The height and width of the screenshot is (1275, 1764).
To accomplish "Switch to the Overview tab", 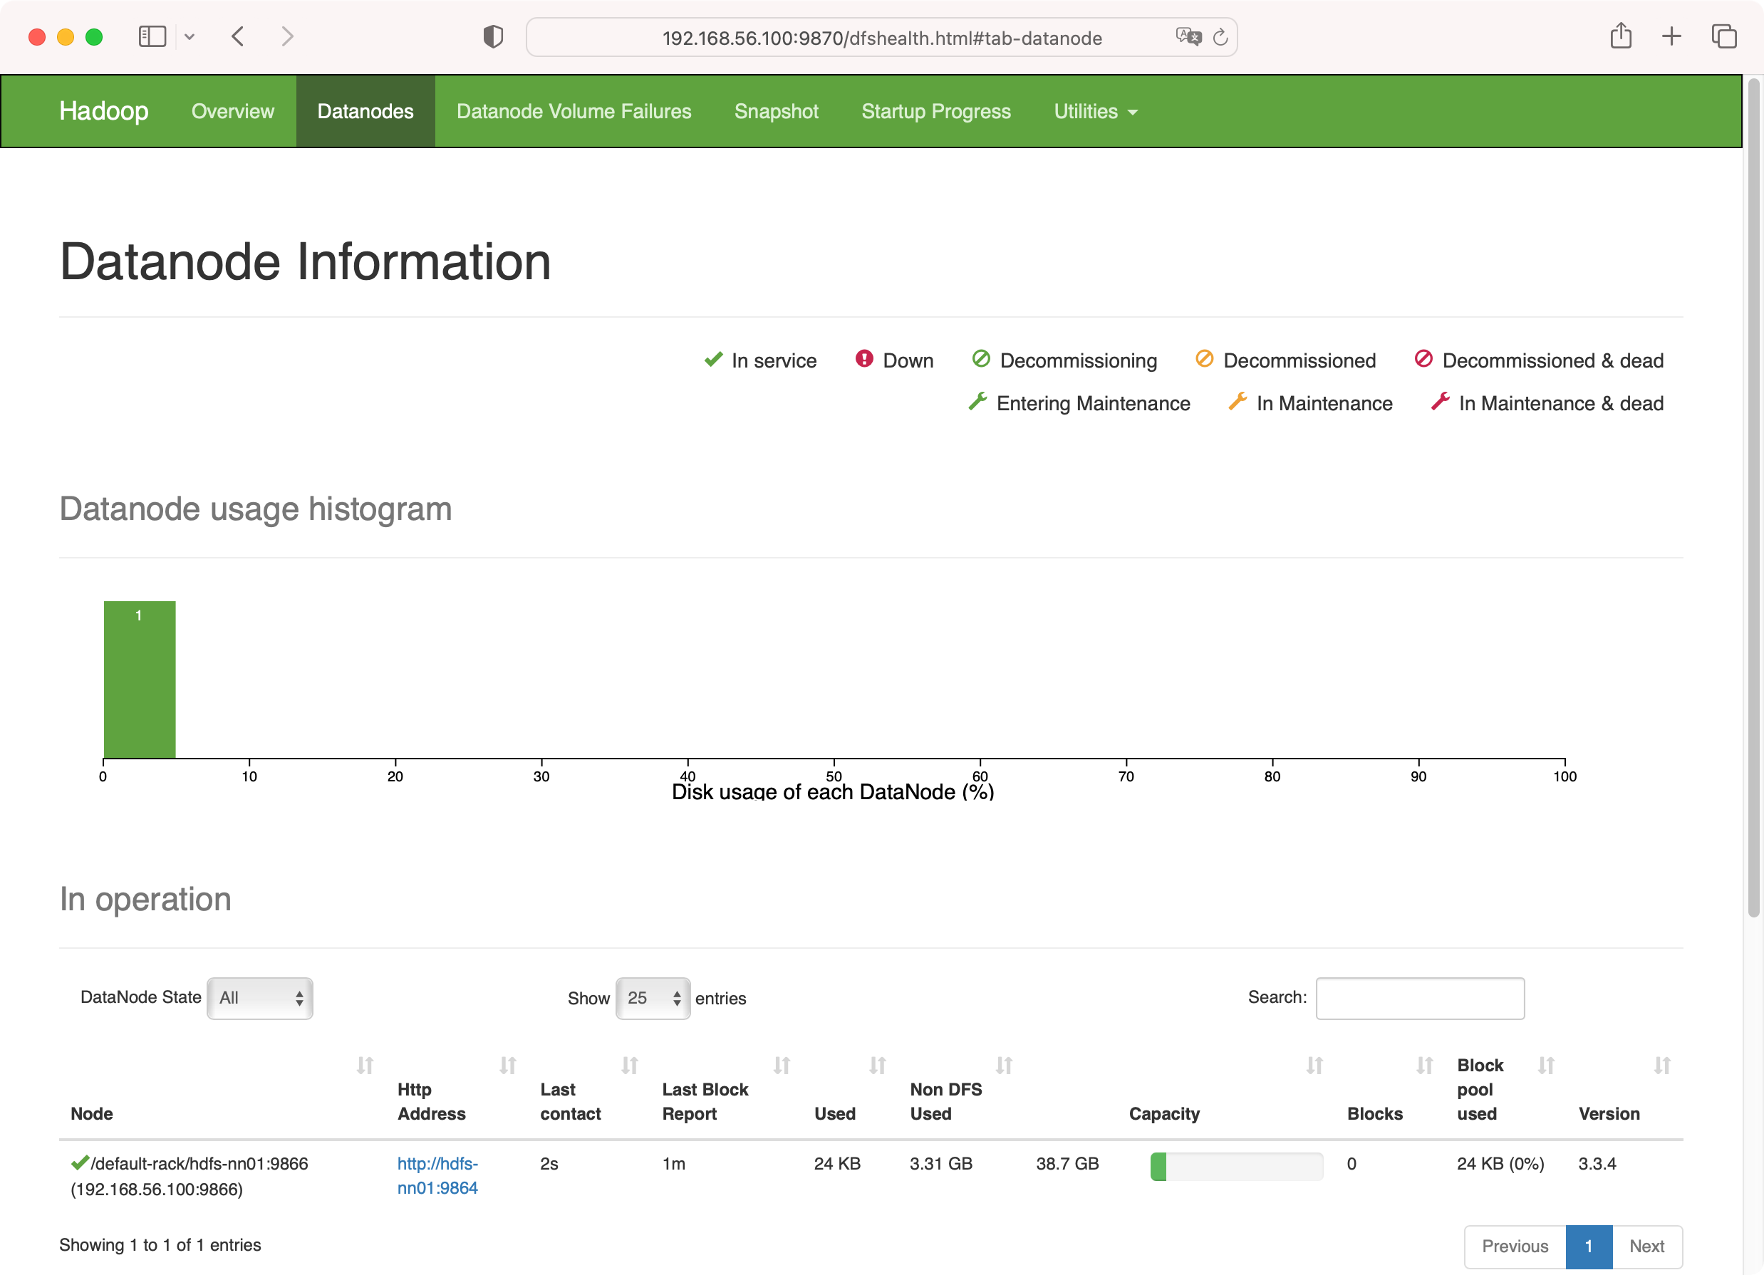I will 232,111.
